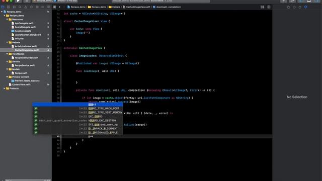This screenshot has width=322, height=181.
Task: Open the Issue navigator warning tab
Action: pyautogui.click(x=26, y=7)
